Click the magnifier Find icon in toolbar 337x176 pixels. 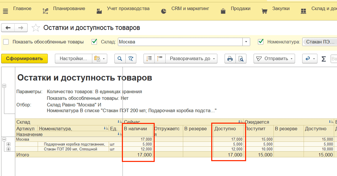point(120,59)
